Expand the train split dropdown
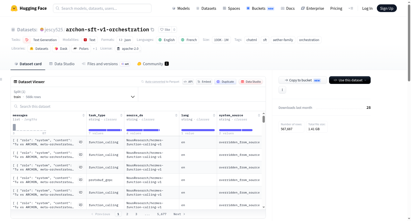411x221 pixels. click(x=74, y=94)
